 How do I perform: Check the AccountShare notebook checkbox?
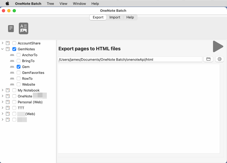(x=14, y=43)
